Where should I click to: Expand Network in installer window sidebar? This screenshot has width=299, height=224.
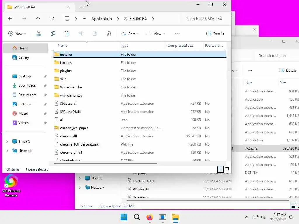(80, 188)
